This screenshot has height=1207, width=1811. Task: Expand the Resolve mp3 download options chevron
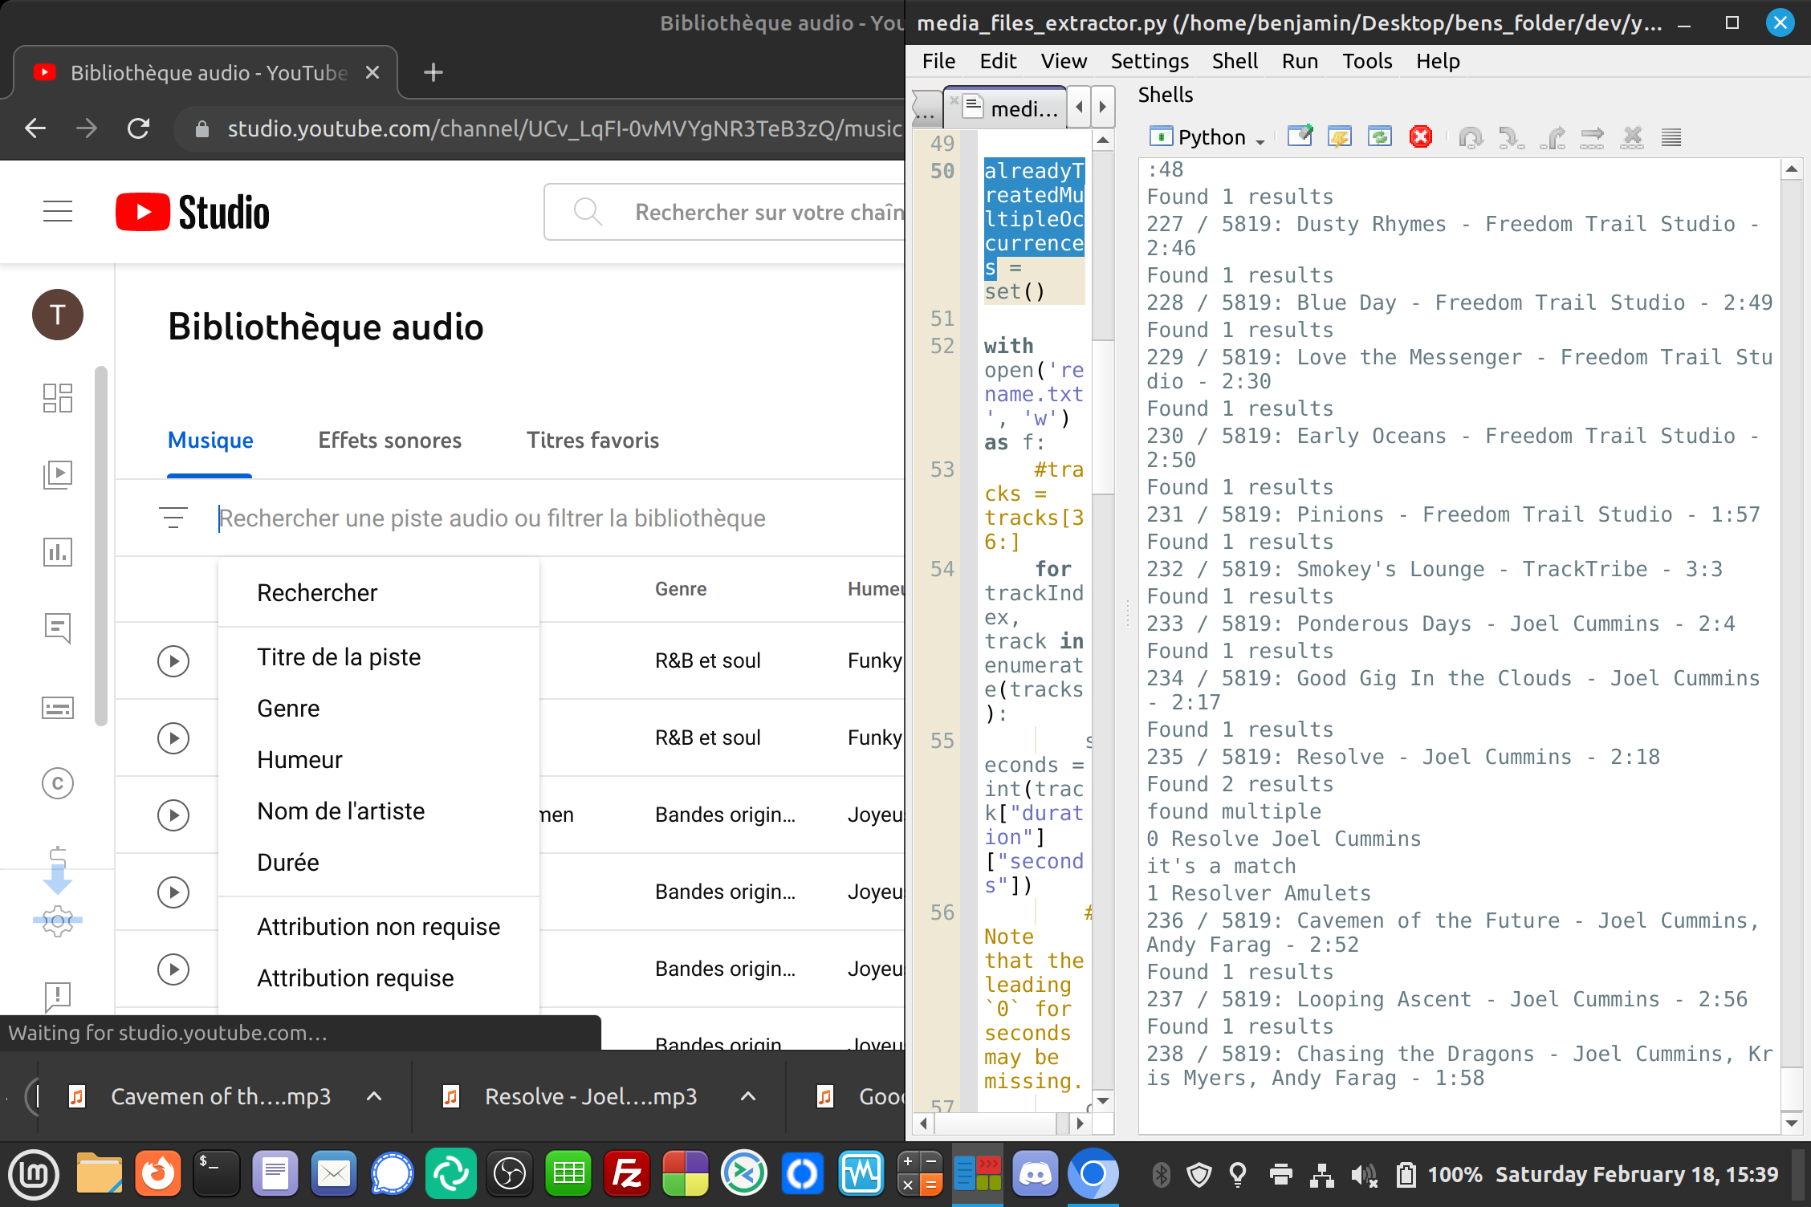pyautogui.click(x=748, y=1096)
